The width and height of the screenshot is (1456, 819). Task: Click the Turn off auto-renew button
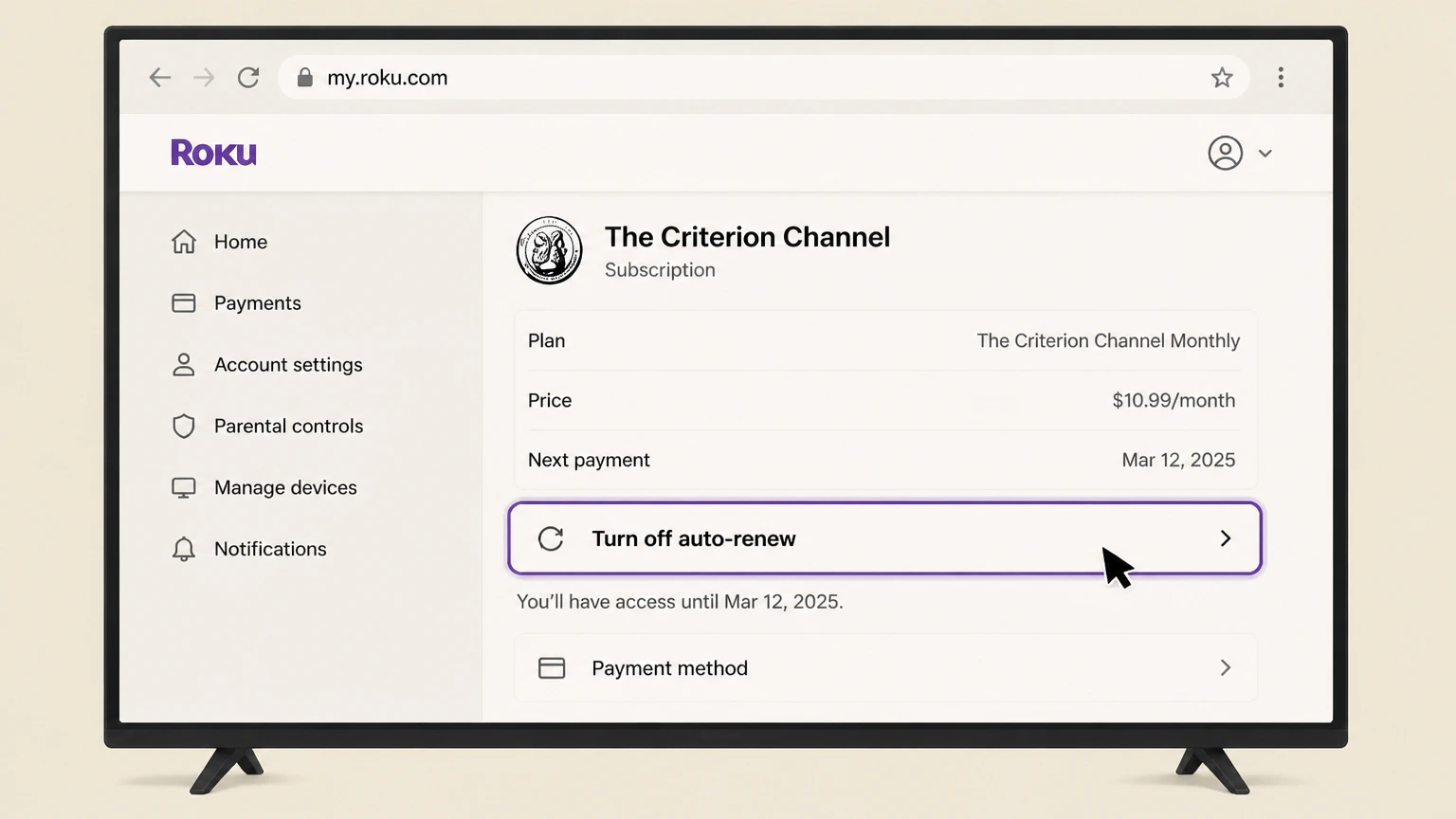click(885, 538)
